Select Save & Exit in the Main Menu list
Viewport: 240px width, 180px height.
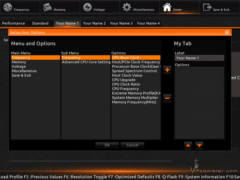coord(36,75)
